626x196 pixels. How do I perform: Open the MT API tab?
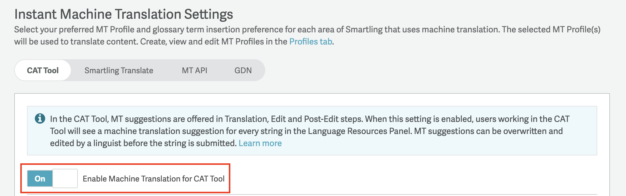[x=194, y=70]
